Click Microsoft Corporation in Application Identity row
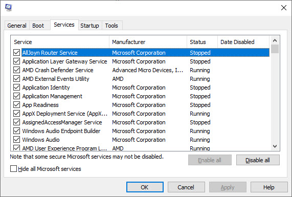The image size is (292, 197). (x=139, y=87)
